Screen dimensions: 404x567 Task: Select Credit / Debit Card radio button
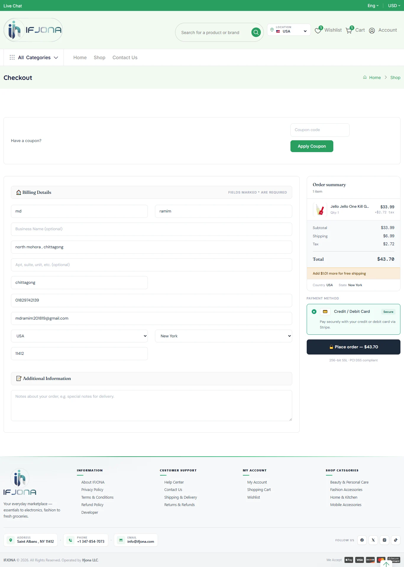(314, 312)
